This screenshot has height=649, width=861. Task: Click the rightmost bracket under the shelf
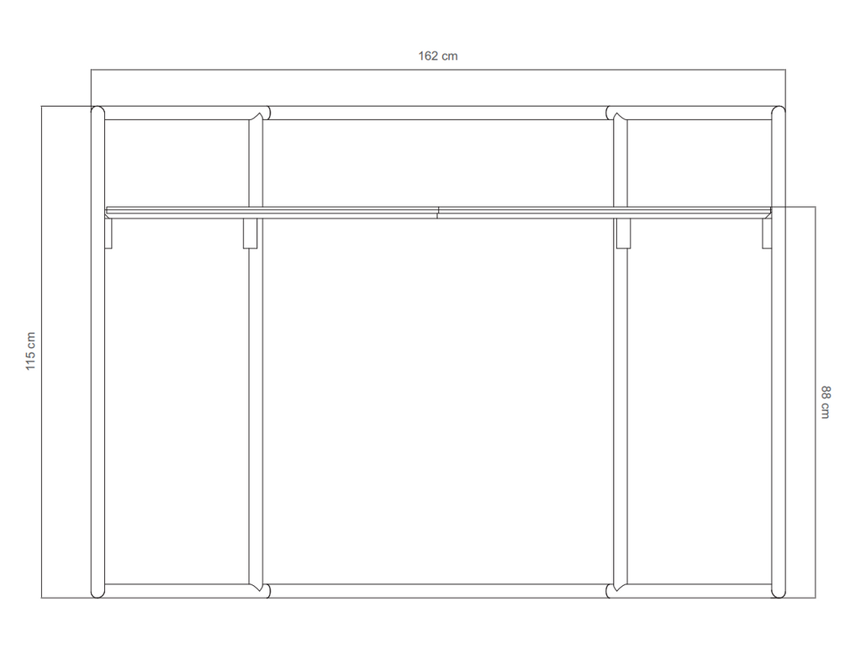pos(767,234)
